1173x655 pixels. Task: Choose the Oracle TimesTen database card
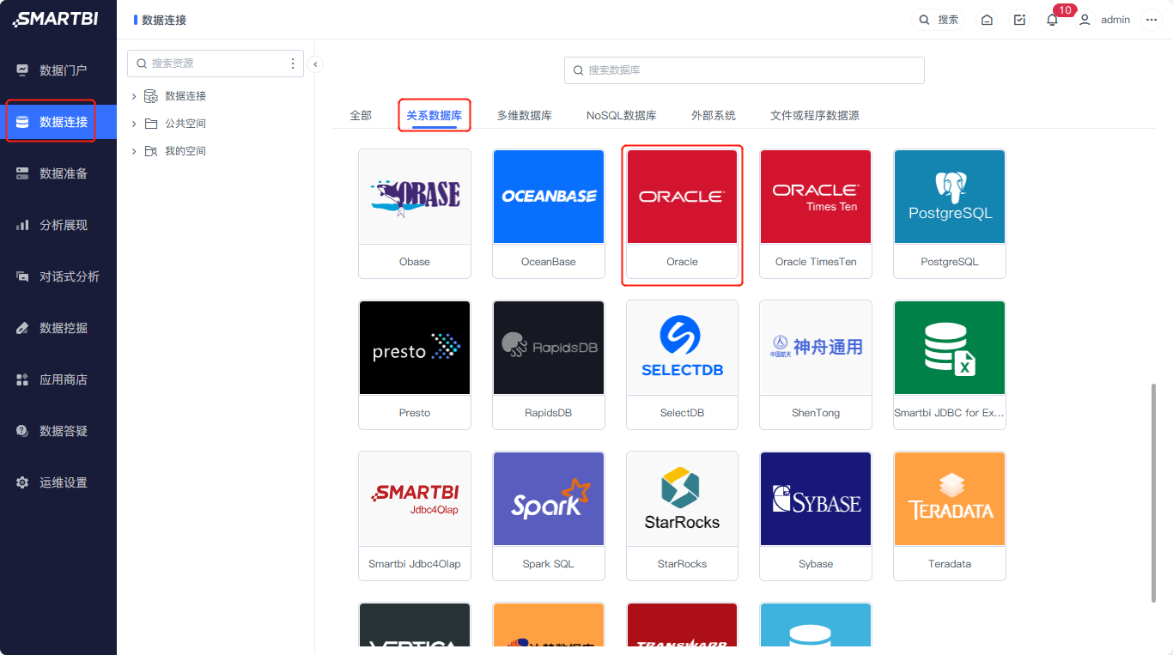coord(816,214)
